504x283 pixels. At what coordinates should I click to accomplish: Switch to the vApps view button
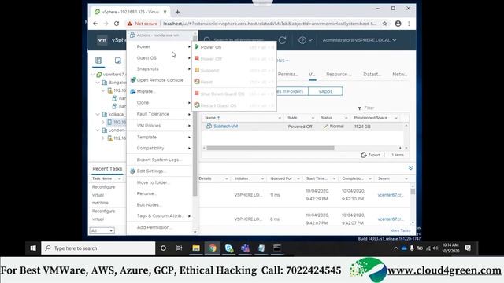(325, 91)
